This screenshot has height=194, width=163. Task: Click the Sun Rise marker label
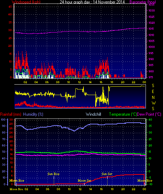point(53,174)
